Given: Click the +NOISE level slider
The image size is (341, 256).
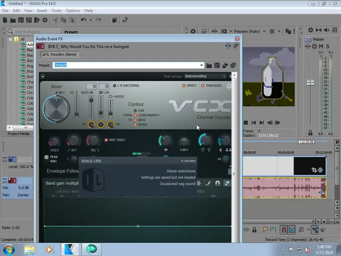Looking at the screenshot, I should pyautogui.click(x=111, y=114).
